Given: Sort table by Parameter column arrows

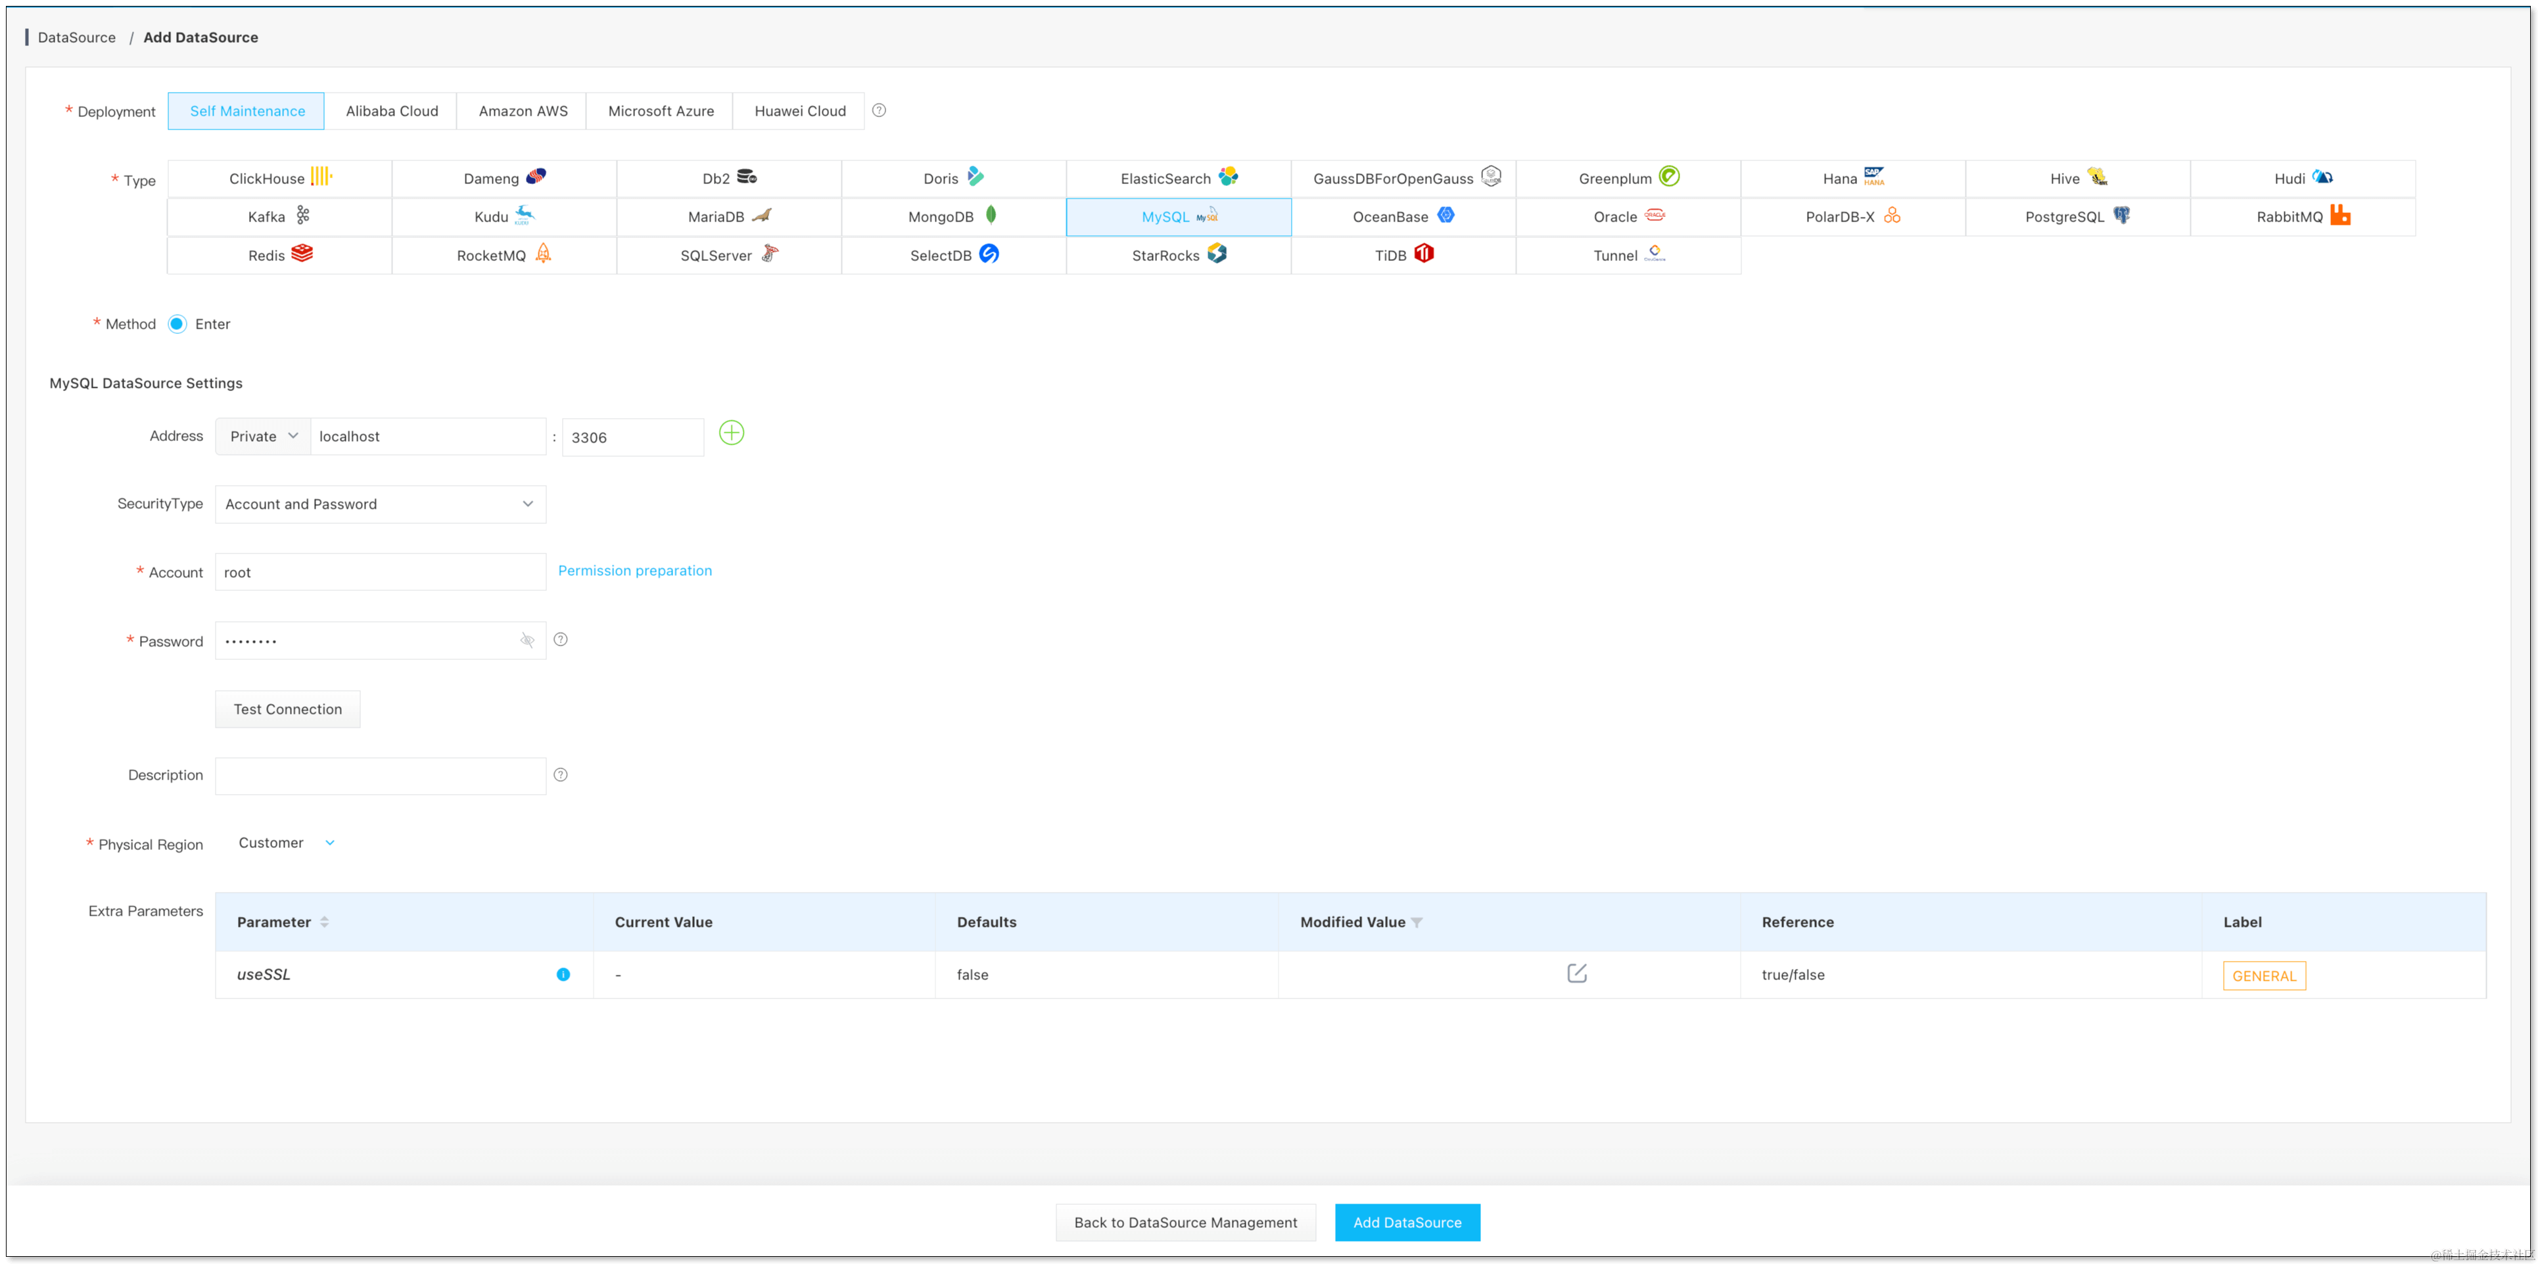Looking at the screenshot, I should point(325,922).
